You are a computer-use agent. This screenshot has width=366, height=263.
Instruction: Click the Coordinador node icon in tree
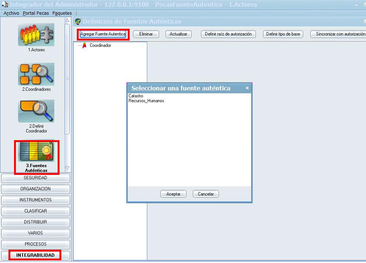(85, 45)
